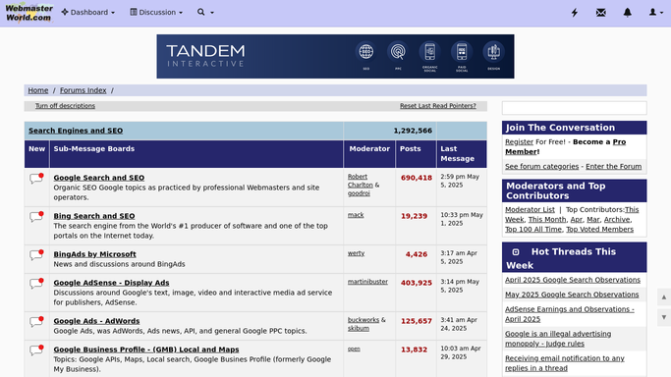The height and width of the screenshot is (377, 671).
Task: Open the mail envelope icon
Action: pos(601,13)
